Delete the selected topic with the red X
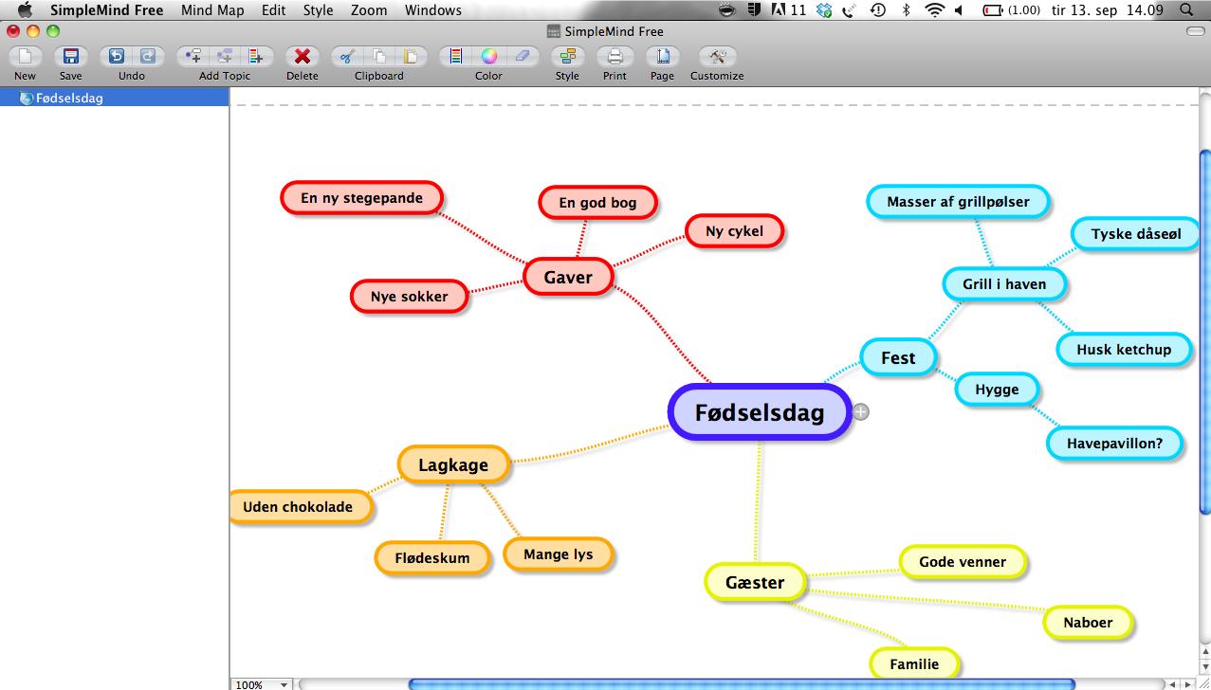The width and height of the screenshot is (1211, 690). pos(302,56)
